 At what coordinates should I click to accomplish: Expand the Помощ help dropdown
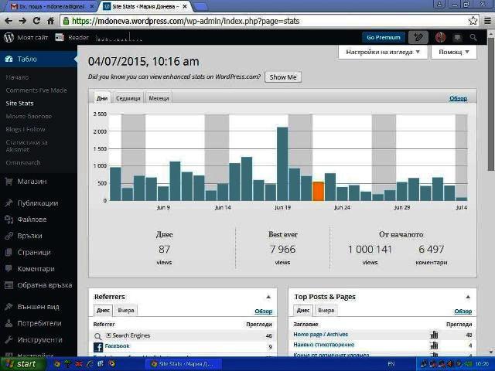[453, 53]
